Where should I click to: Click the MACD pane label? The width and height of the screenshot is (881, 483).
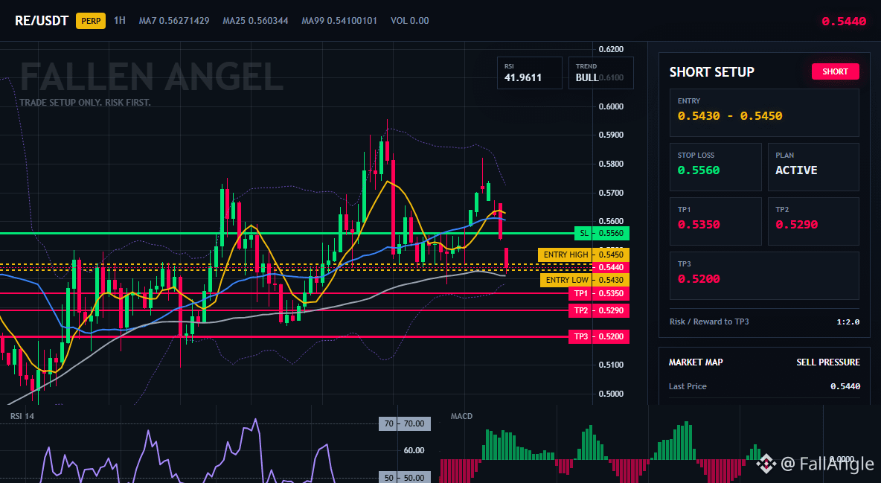461,416
